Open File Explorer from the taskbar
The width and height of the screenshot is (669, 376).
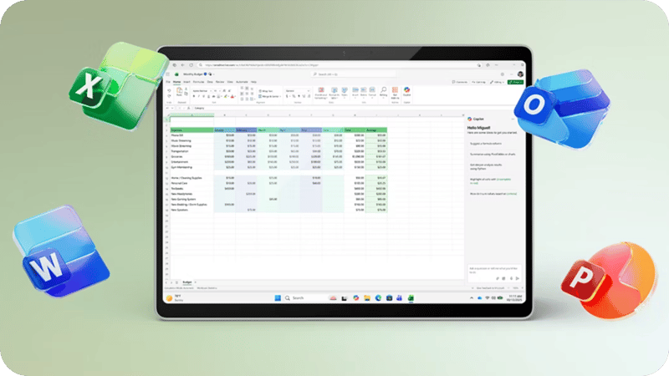(367, 298)
